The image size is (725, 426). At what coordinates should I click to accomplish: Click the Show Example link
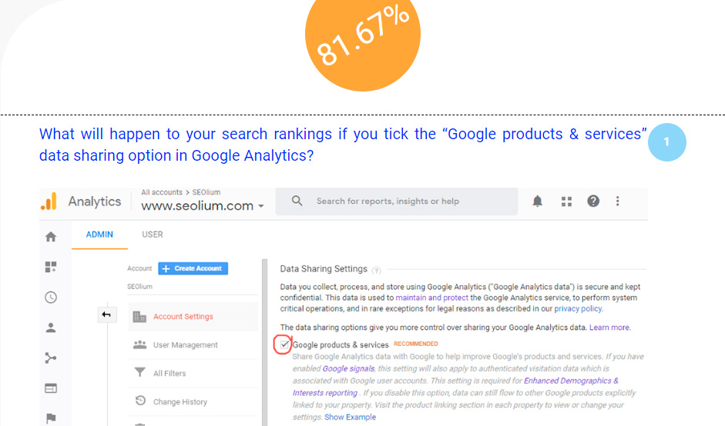coord(350,417)
